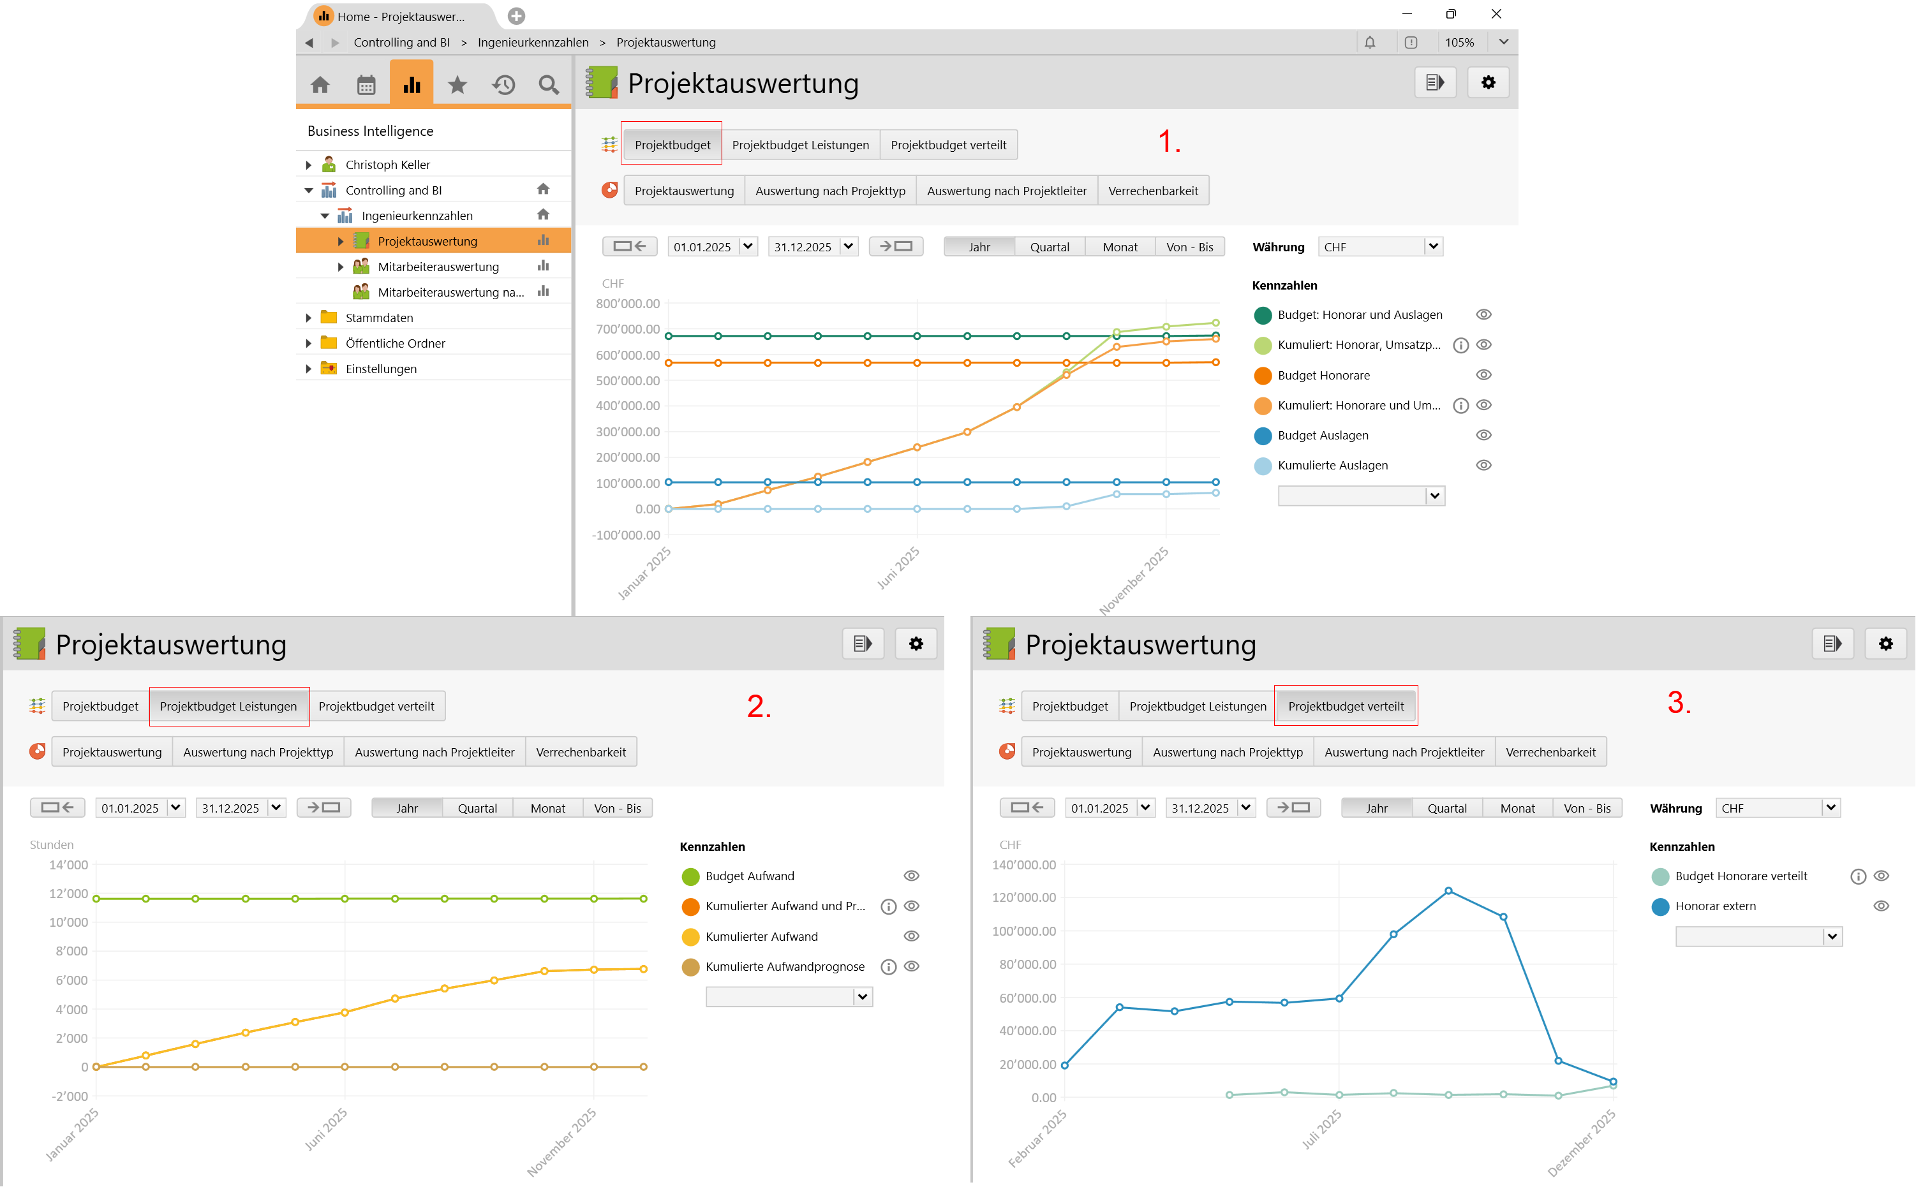Toggle visibility of Kumulierte Auslagen series
This screenshot has width=1916, height=1187.
tap(1483, 466)
